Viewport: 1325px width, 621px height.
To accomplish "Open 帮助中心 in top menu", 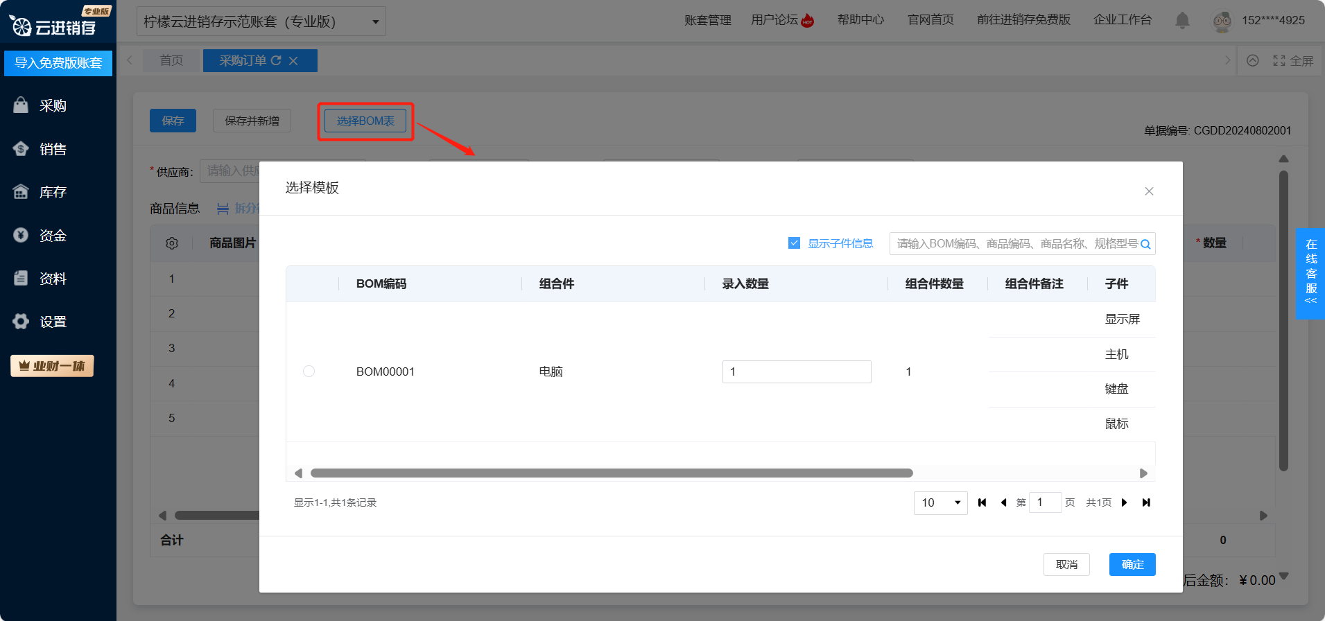I will pos(860,20).
